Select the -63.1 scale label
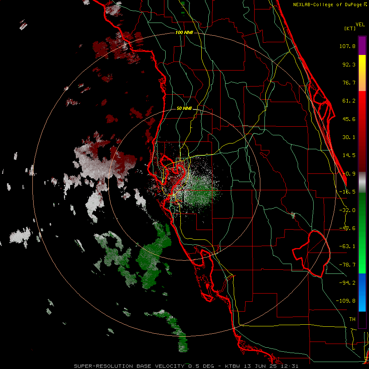The image size is (369, 369). (x=347, y=246)
